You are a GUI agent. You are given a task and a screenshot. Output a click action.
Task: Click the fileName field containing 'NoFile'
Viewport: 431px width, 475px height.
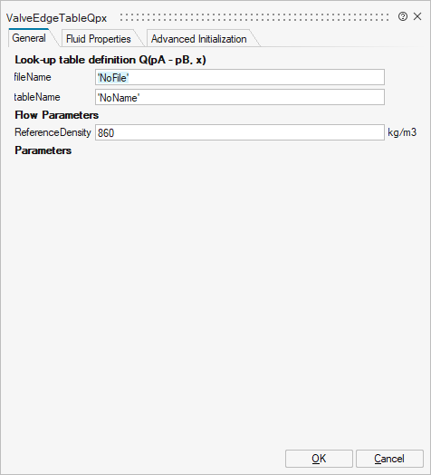click(x=240, y=77)
